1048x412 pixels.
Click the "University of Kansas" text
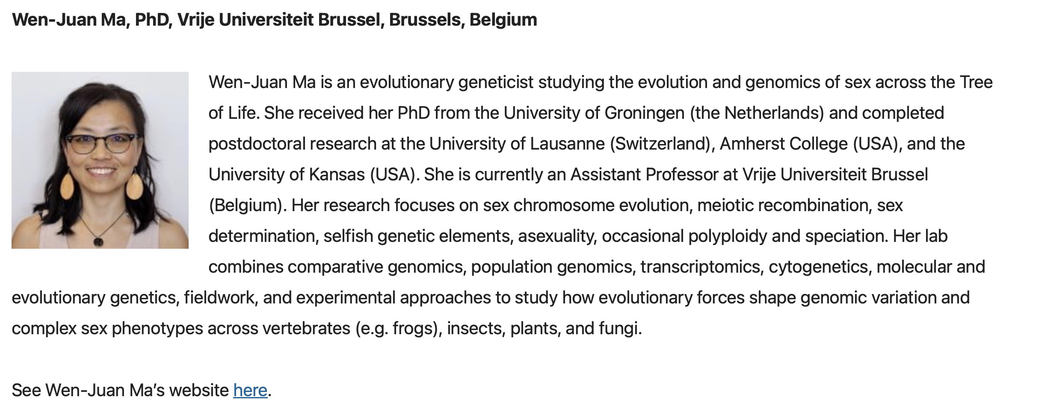point(287,174)
